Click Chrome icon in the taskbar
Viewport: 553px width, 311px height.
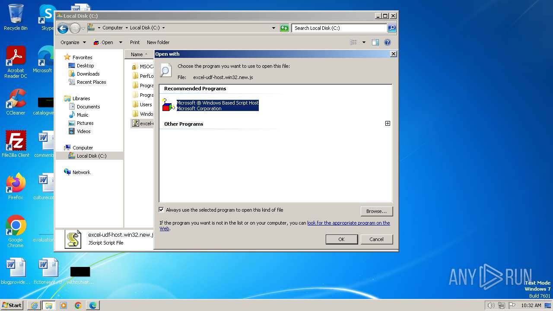tap(78, 305)
